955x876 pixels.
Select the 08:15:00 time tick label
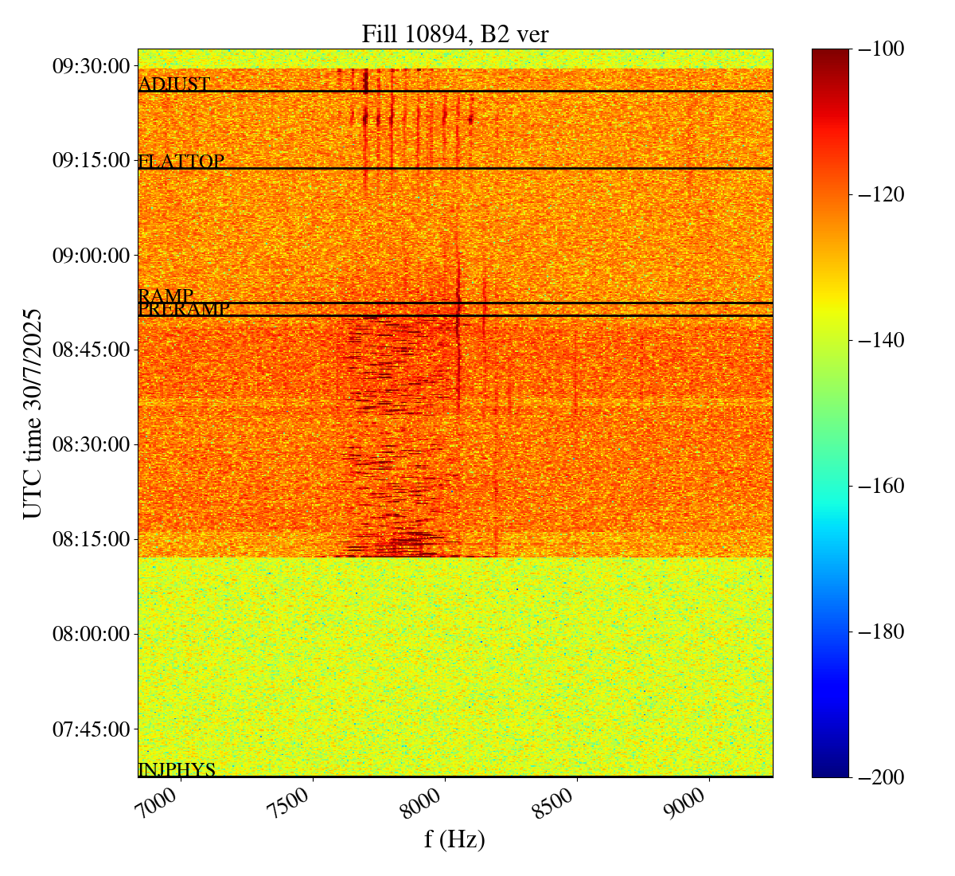pos(91,539)
